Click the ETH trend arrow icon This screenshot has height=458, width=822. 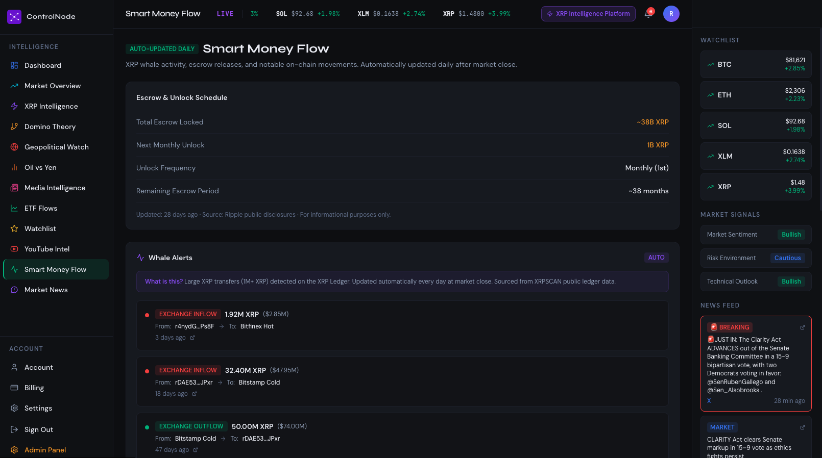[x=711, y=95]
